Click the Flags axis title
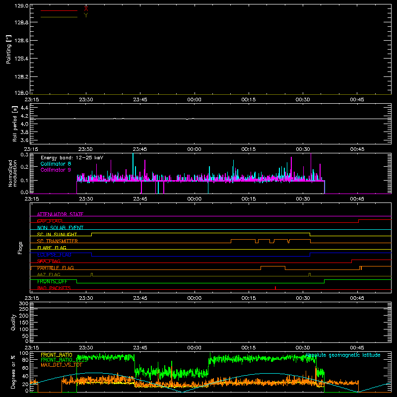 pos(20,248)
